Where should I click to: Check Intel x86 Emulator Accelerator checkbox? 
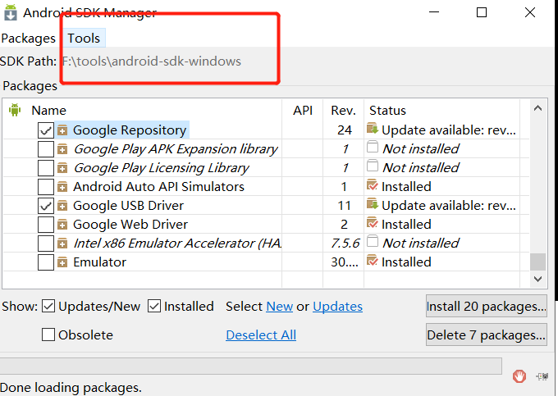point(46,244)
